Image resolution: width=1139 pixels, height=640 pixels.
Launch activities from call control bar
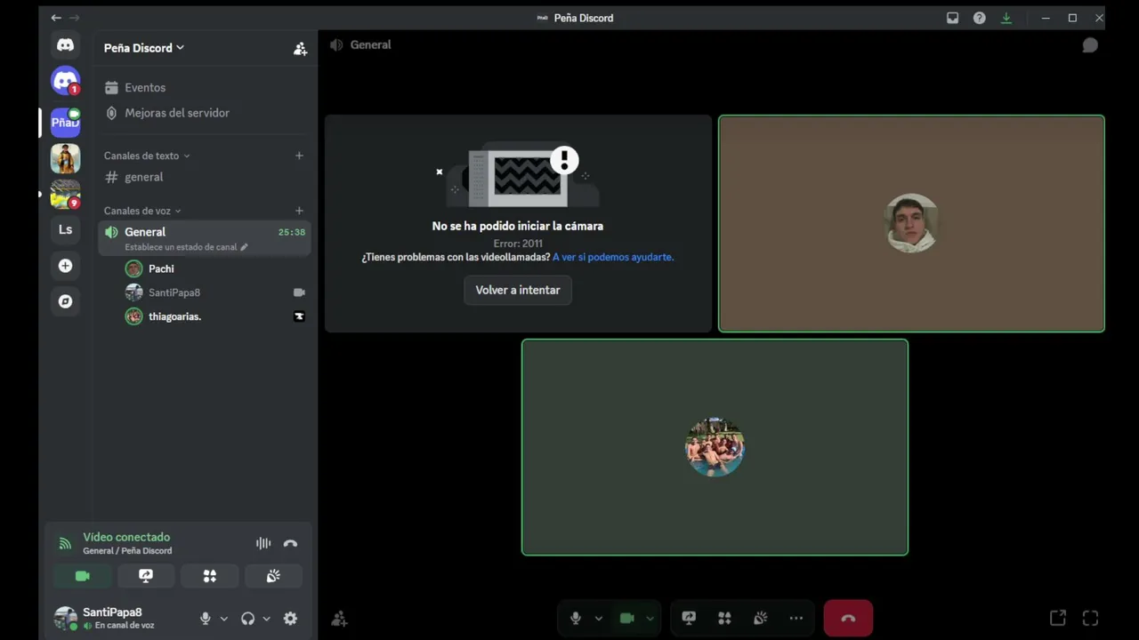[x=724, y=619]
